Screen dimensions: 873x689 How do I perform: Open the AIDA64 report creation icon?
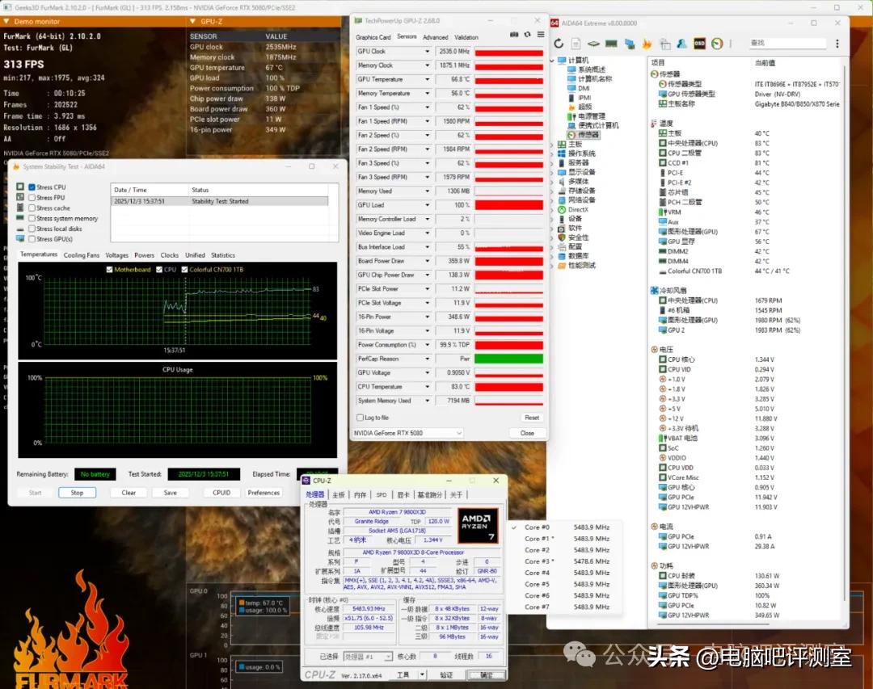(576, 44)
